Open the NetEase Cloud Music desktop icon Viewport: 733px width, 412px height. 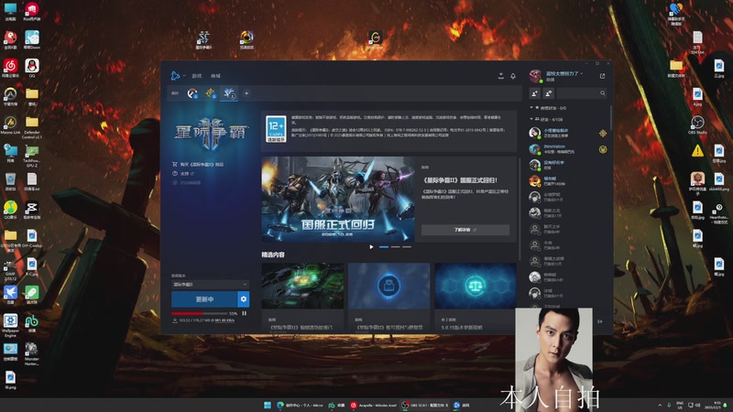[x=10, y=68]
